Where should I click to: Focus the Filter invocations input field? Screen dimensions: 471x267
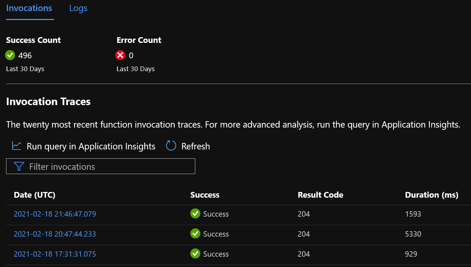[x=100, y=166]
